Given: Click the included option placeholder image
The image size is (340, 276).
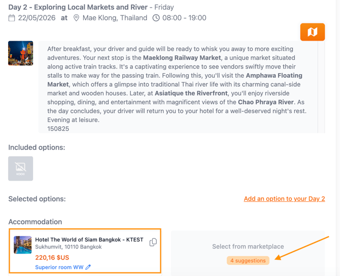Looking at the screenshot, I should click(x=21, y=168).
